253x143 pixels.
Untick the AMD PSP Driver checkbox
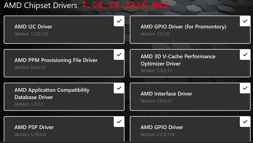pyautogui.click(x=119, y=122)
